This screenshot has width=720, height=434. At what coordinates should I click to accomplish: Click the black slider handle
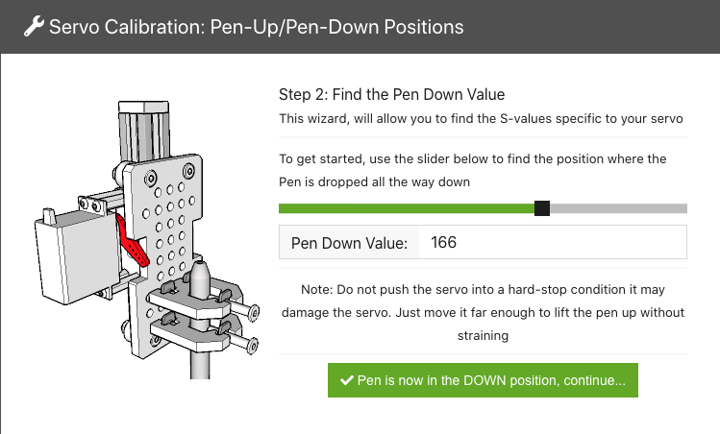(x=542, y=208)
